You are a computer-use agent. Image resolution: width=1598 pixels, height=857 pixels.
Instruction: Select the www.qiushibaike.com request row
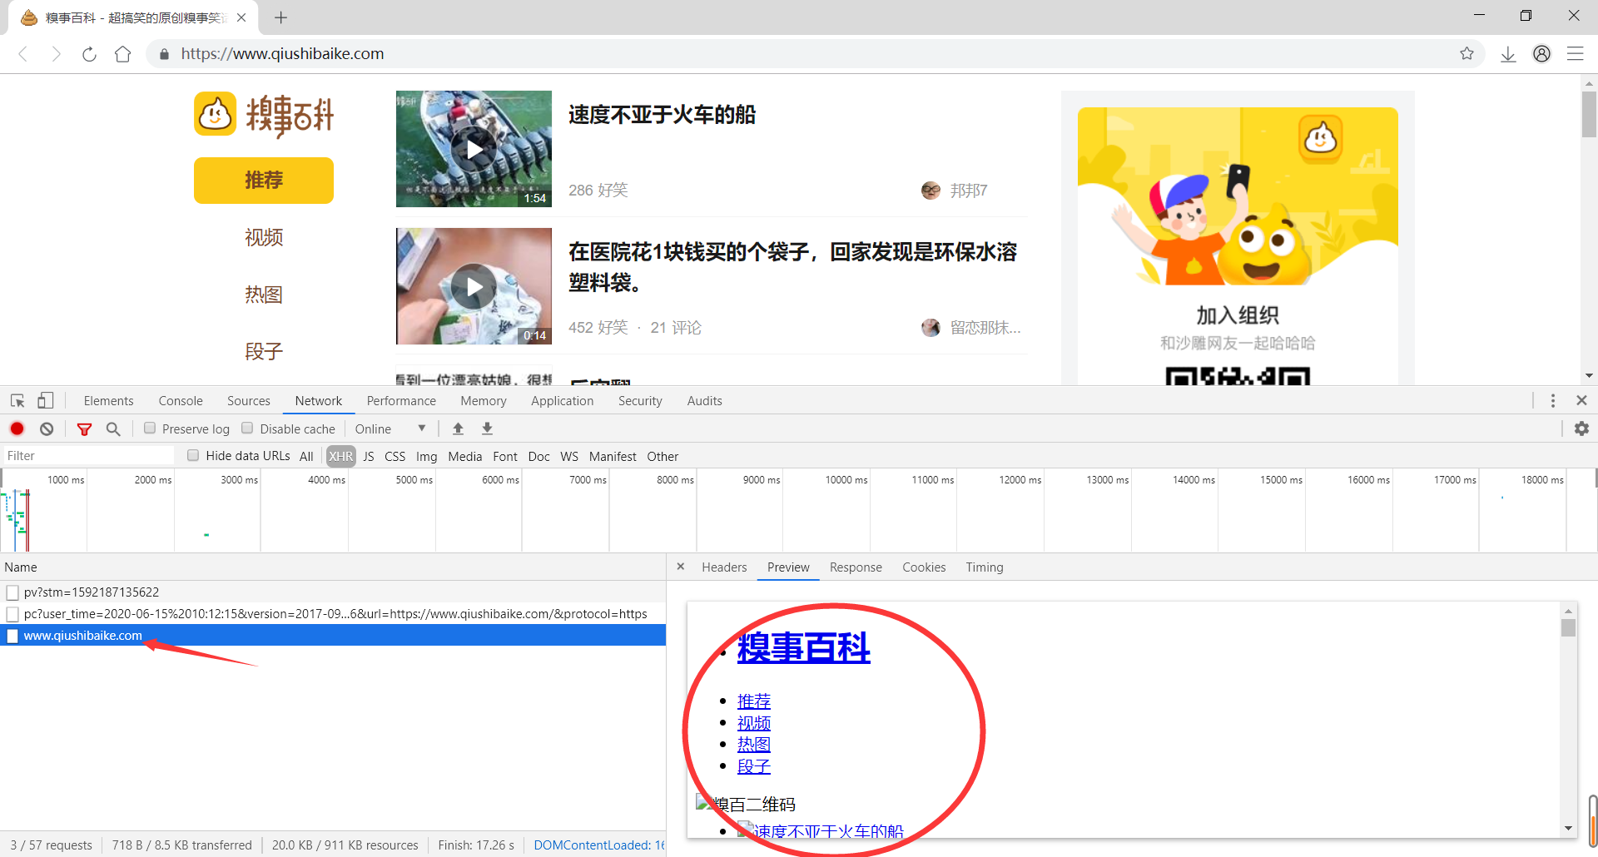coord(333,636)
